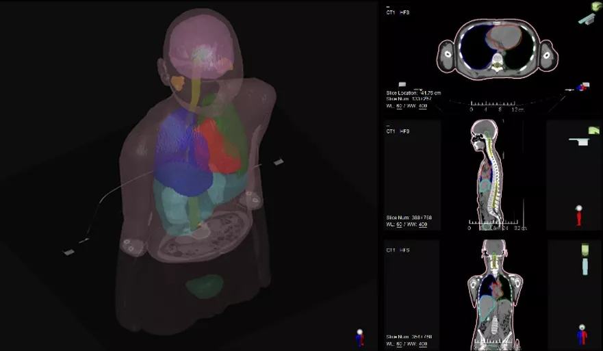This screenshot has height=351, width=603.
Task: Click the axial CT slice image
Action: [x=498, y=48]
